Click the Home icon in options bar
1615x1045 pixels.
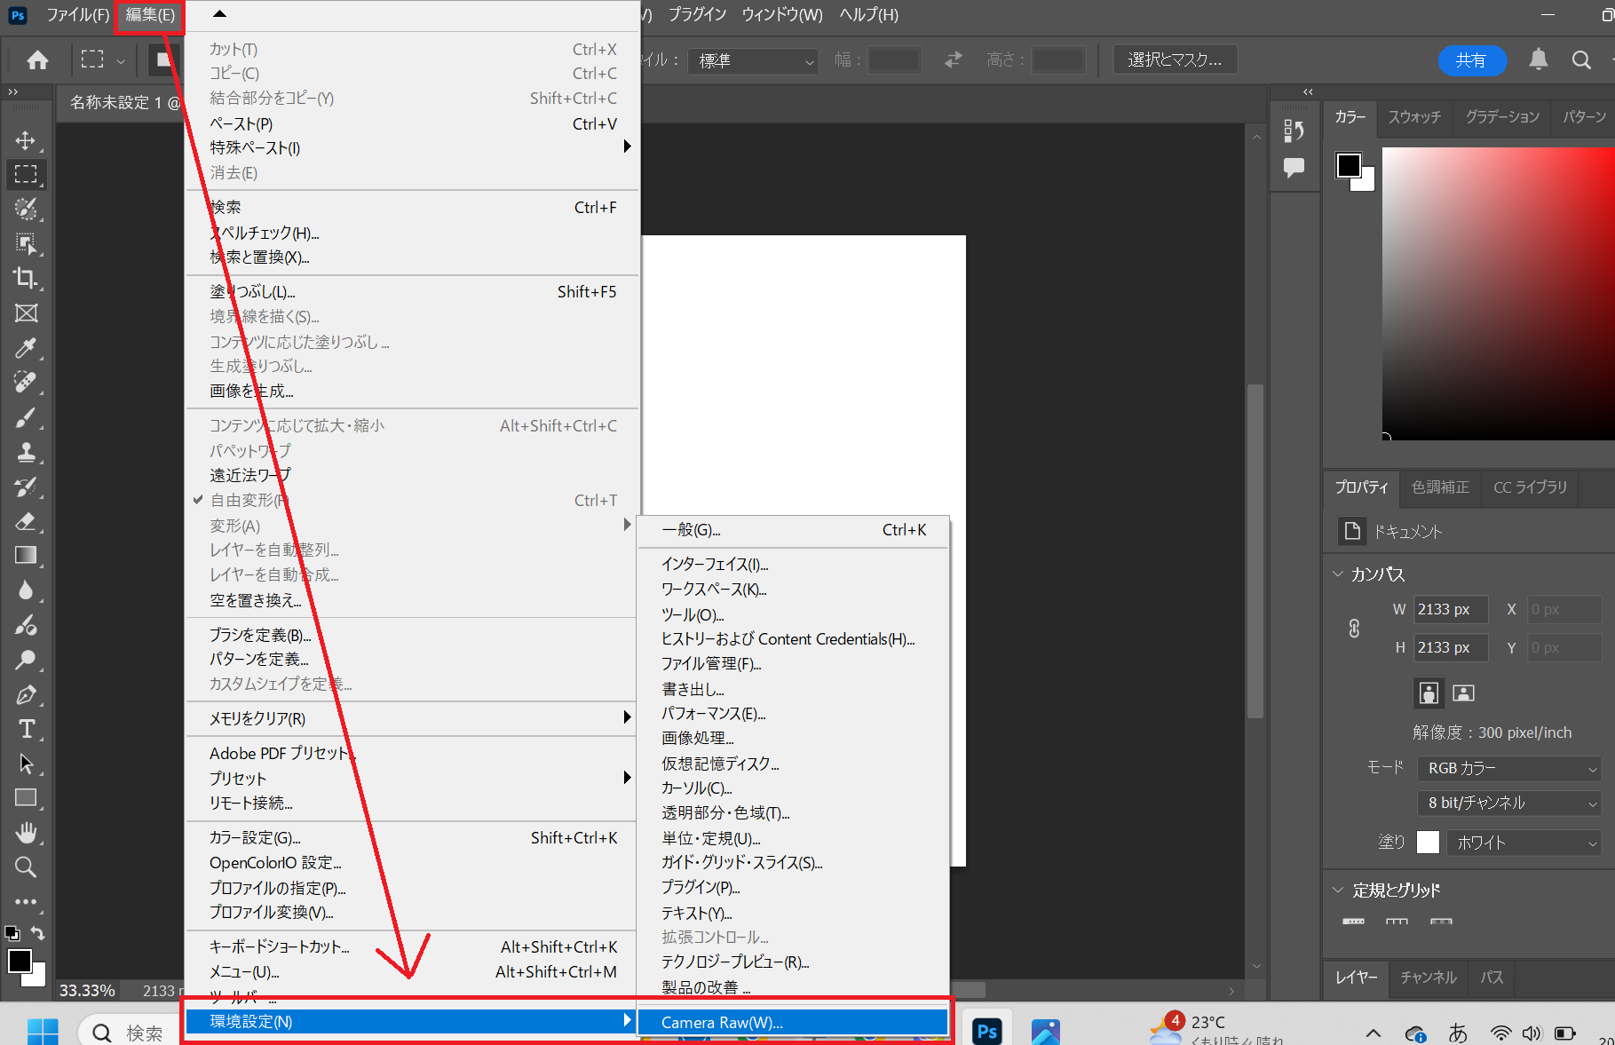click(37, 59)
